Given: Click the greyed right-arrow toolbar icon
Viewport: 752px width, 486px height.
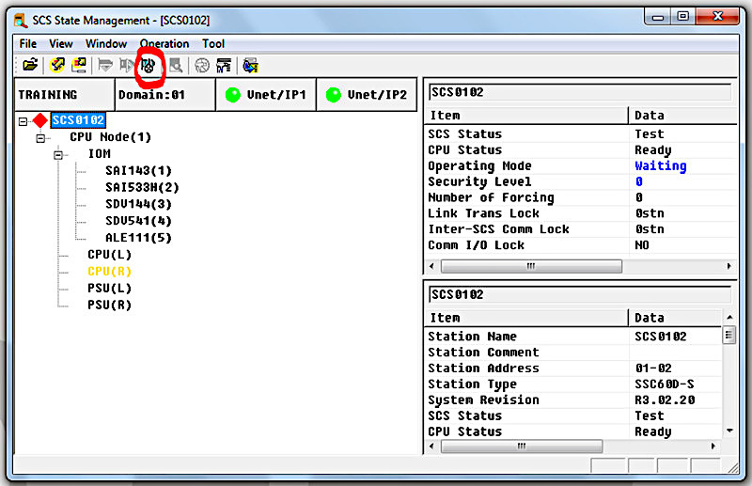Looking at the screenshot, I should click(x=126, y=65).
